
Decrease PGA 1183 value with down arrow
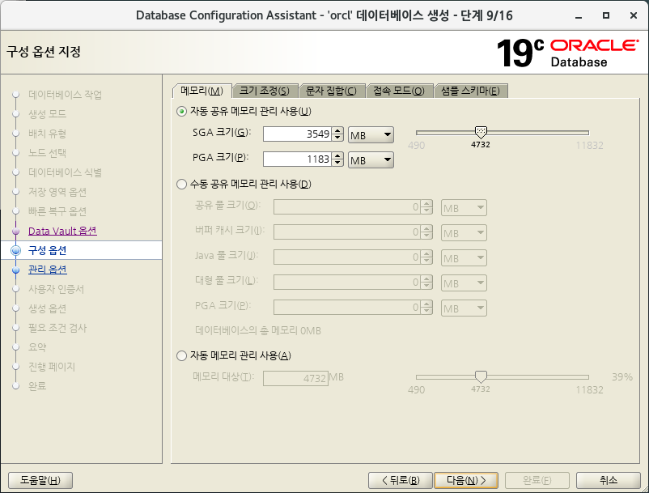pos(337,163)
